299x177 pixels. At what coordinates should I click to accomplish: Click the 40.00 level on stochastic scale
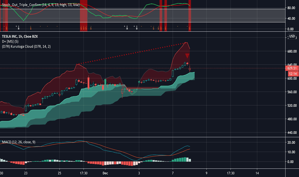pyautogui.click(x=291, y=19)
